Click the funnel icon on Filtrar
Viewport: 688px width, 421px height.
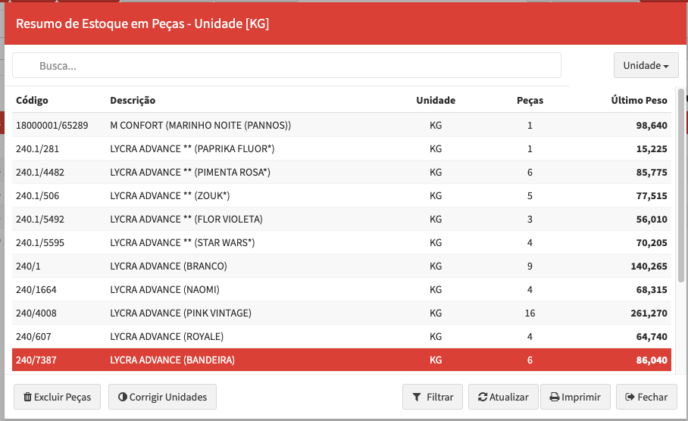[x=417, y=397]
